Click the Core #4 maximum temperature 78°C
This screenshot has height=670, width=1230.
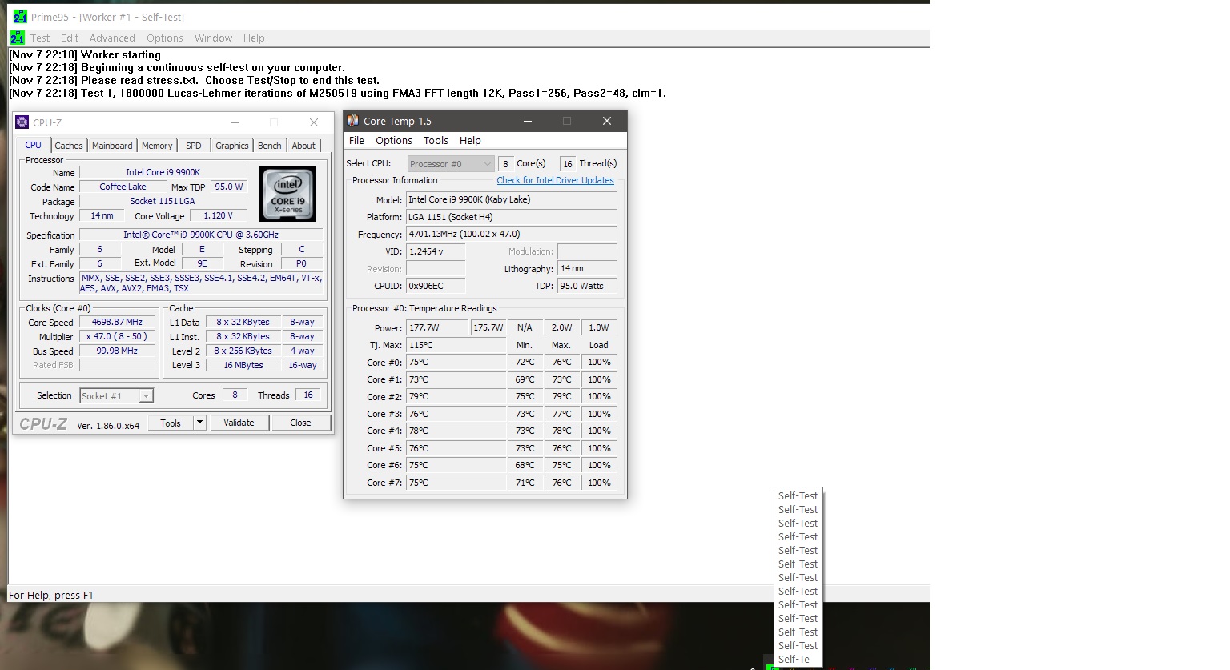click(561, 431)
